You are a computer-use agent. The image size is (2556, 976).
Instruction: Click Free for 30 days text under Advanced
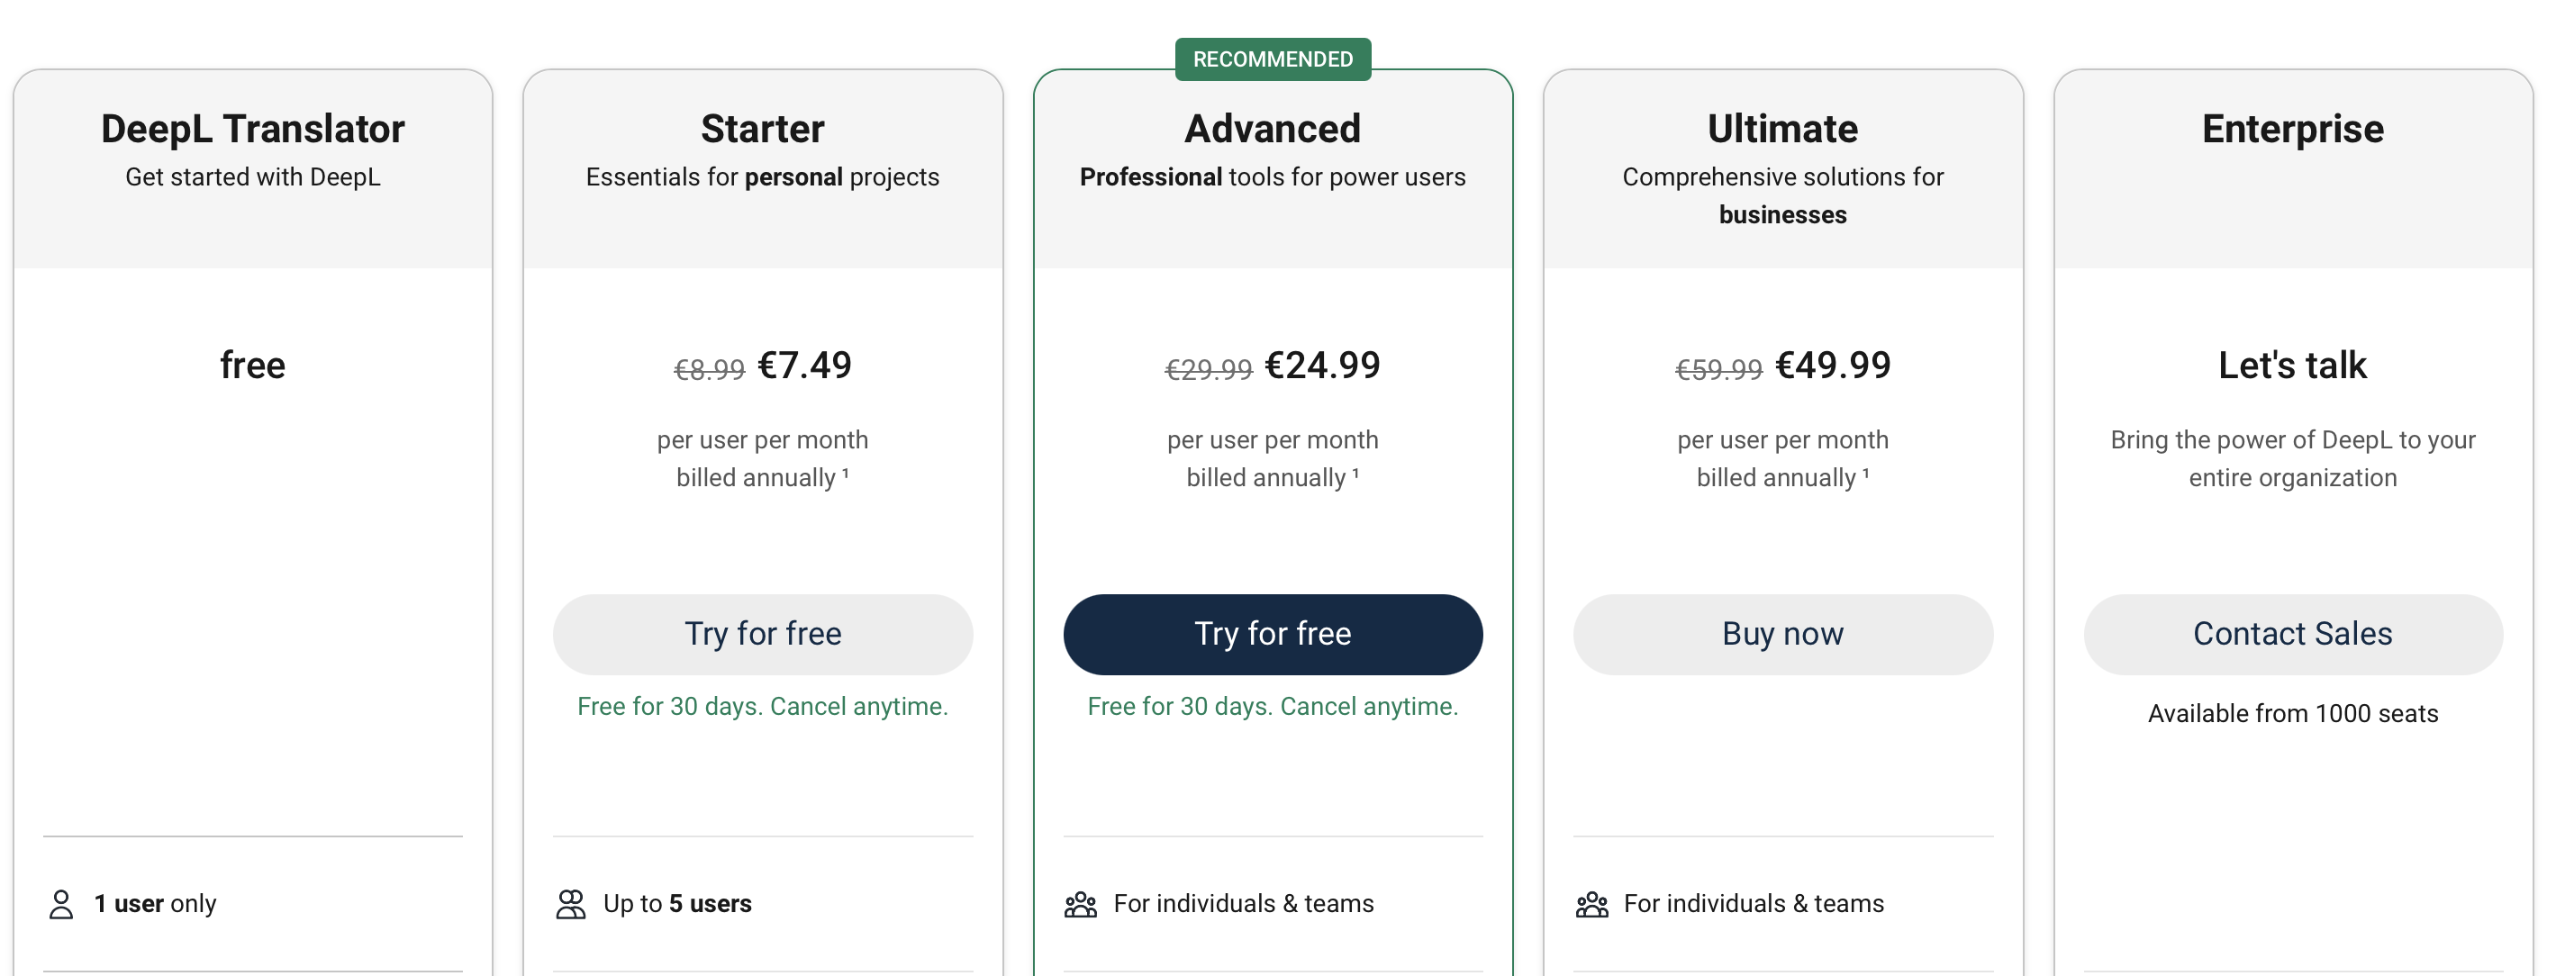click(1272, 706)
